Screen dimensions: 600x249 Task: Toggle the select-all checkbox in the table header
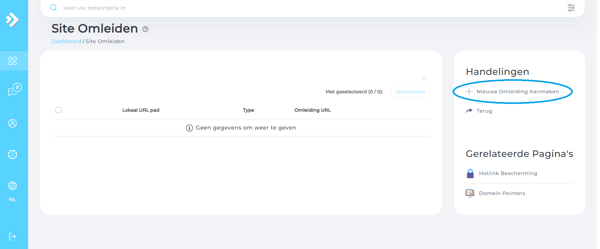pos(58,110)
